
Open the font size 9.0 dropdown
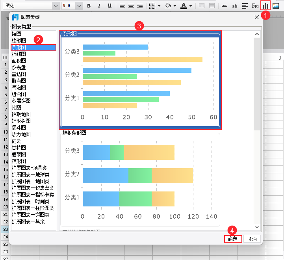79,6
